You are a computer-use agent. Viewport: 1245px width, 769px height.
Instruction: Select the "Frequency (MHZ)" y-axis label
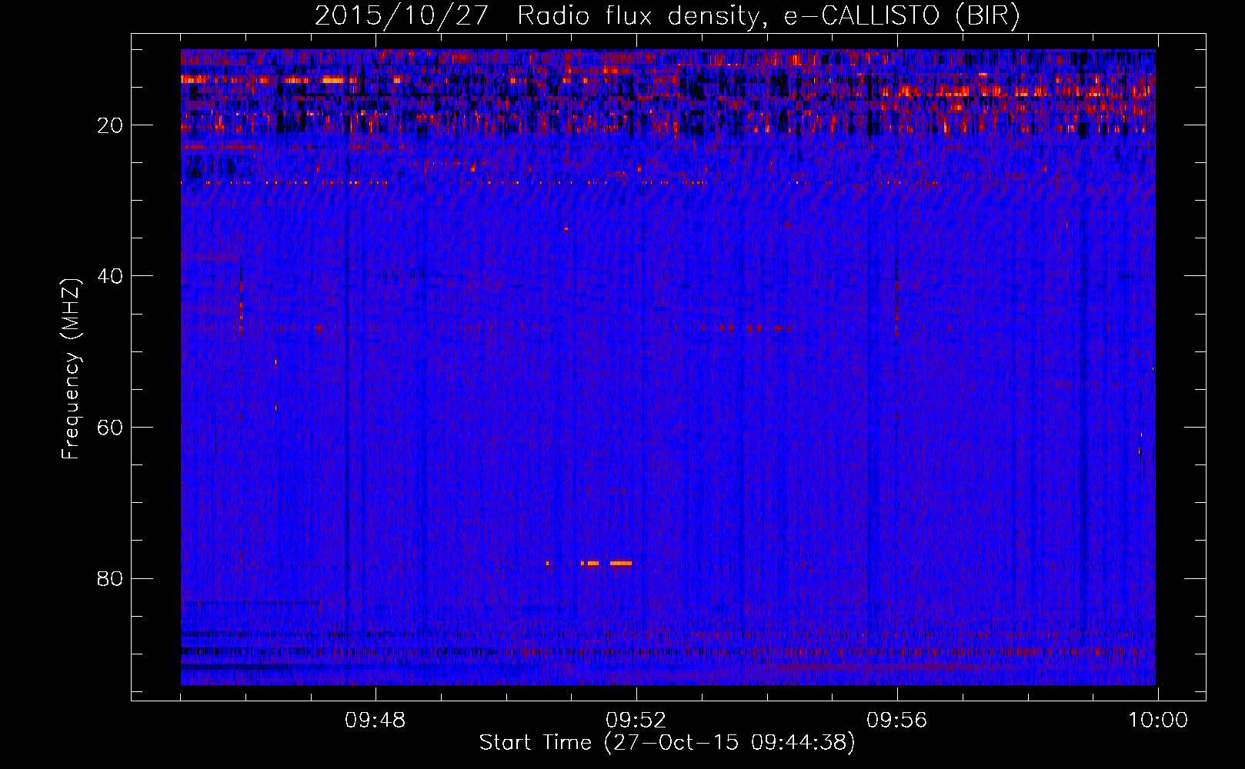coord(71,369)
